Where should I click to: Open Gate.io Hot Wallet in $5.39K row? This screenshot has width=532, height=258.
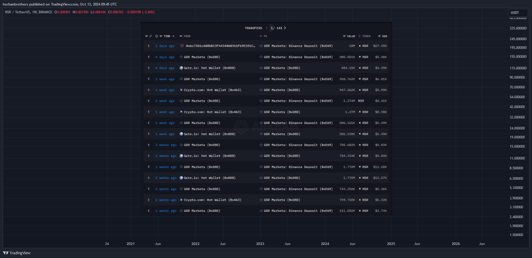coord(210,68)
